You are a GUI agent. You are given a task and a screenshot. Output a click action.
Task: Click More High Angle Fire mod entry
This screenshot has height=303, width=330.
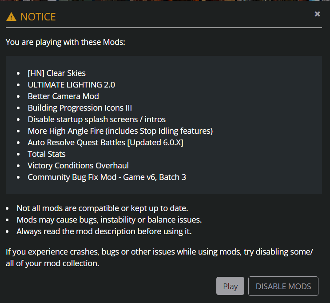point(120,131)
